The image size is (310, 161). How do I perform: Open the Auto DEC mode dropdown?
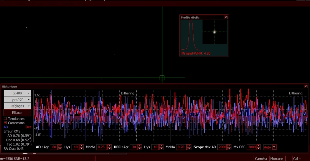click(x=275, y=147)
